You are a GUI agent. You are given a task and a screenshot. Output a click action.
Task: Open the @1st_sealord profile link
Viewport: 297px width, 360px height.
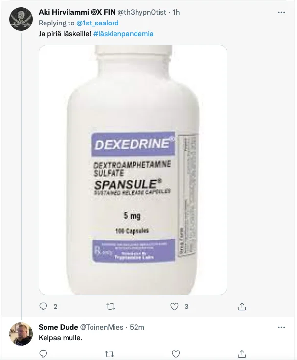click(97, 24)
